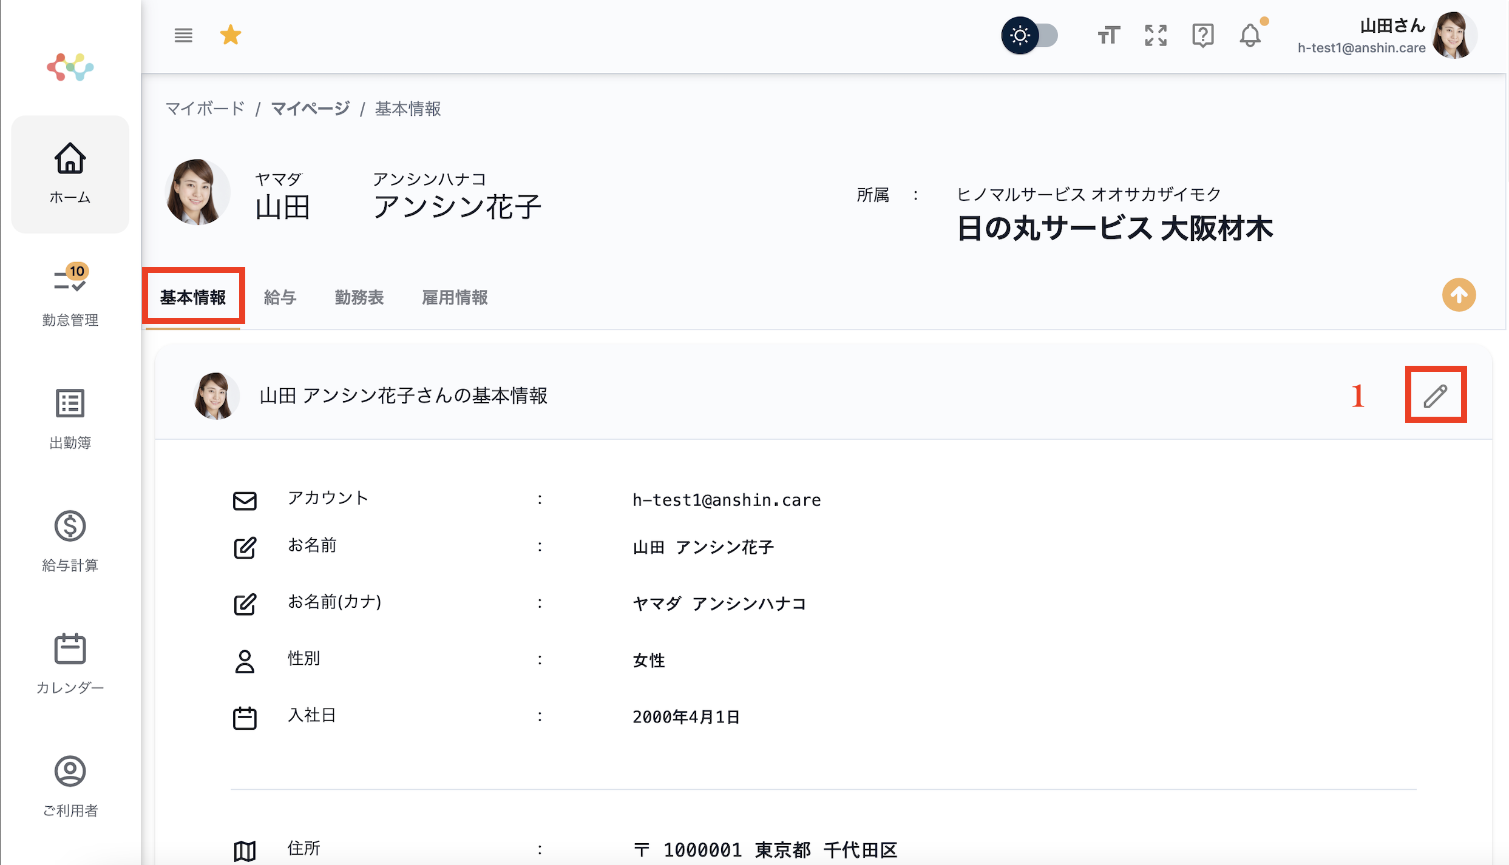Switch to the 給与 tab
1509x865 pixels.
(x=280, y=297)
